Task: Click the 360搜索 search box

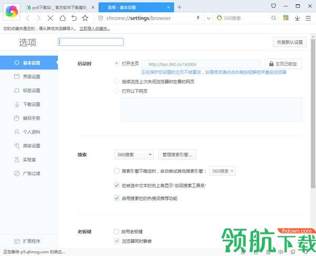Action: point(246,18)
